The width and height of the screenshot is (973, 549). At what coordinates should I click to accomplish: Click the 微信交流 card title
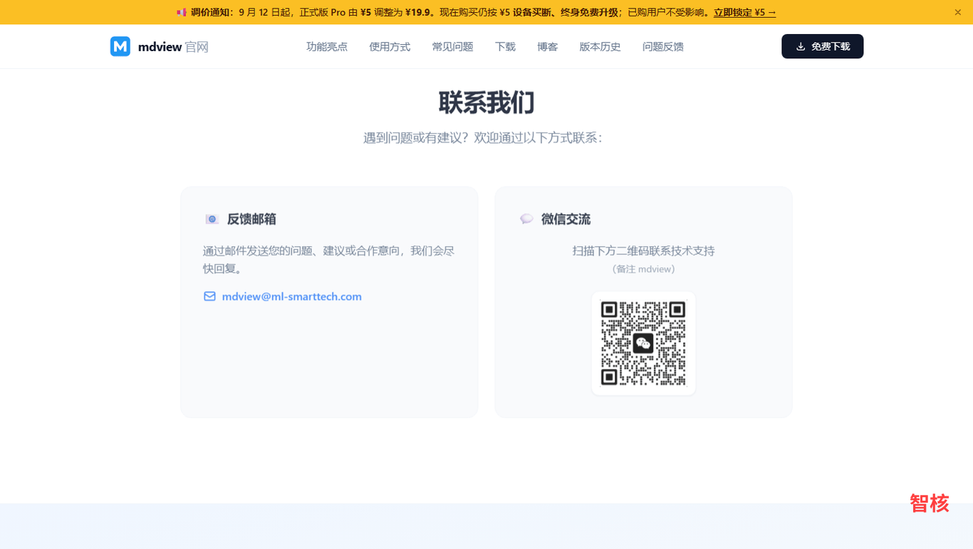tap(566, 219)
